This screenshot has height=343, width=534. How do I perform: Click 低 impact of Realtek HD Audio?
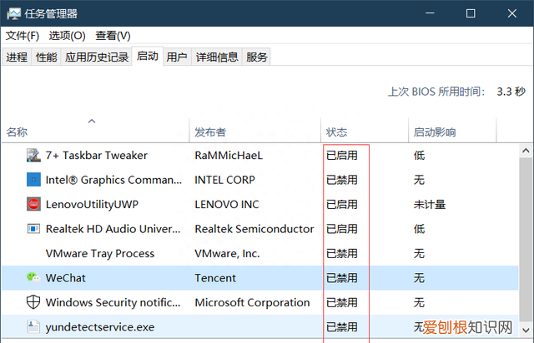[x=419, y=229]
